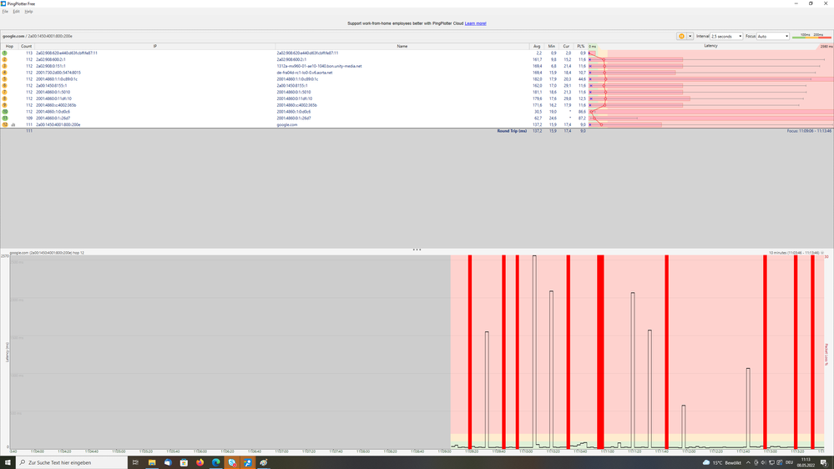Select the 1312a-mx960-01 unity-media.net hop name

click(319, 66)
